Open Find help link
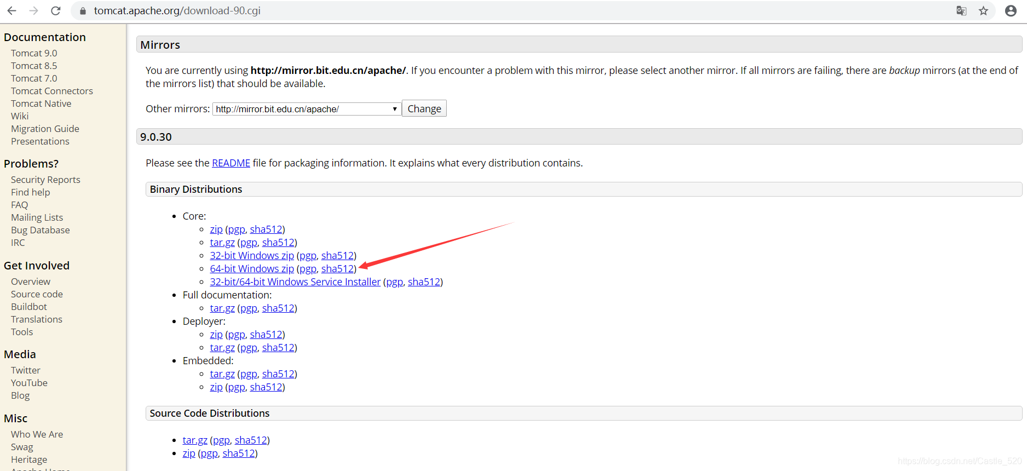The width and height of the screenshot is (1027, 471). [31, 192]
